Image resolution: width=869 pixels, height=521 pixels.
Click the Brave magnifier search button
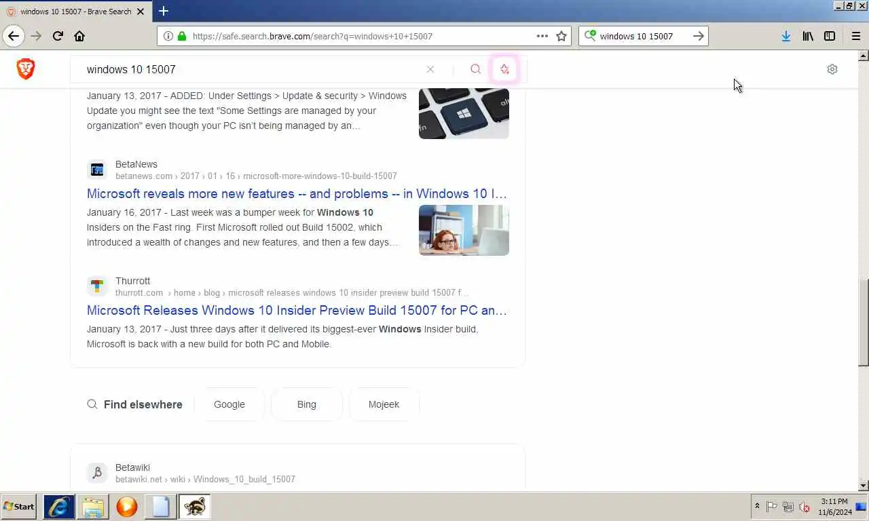[475, 69]
